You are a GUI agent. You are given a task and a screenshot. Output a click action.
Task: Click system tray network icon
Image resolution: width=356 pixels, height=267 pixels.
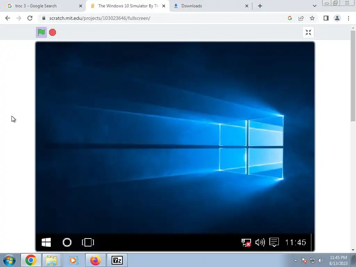point(313,260)
